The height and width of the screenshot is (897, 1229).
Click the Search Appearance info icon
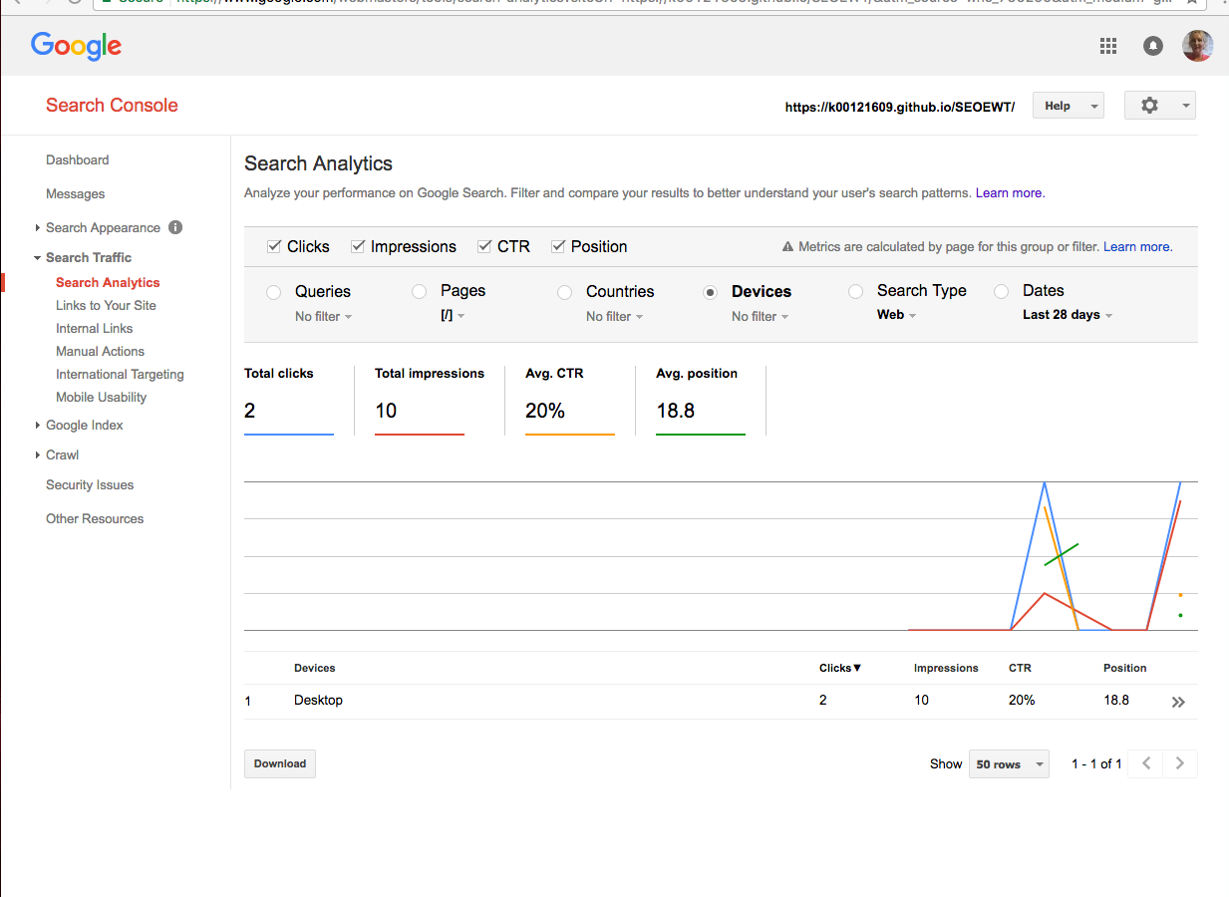(x=175, y=227)
